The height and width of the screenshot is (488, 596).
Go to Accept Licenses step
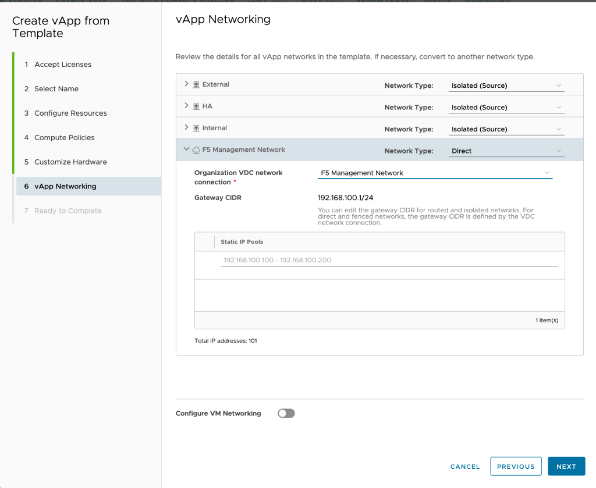click(63, 65)
